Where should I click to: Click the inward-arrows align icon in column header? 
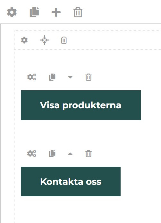point(45,40)
